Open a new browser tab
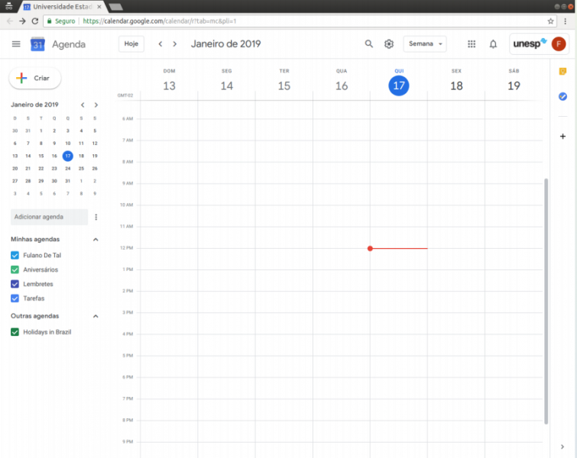Screen dimensions: 577x458 (116, 7)
